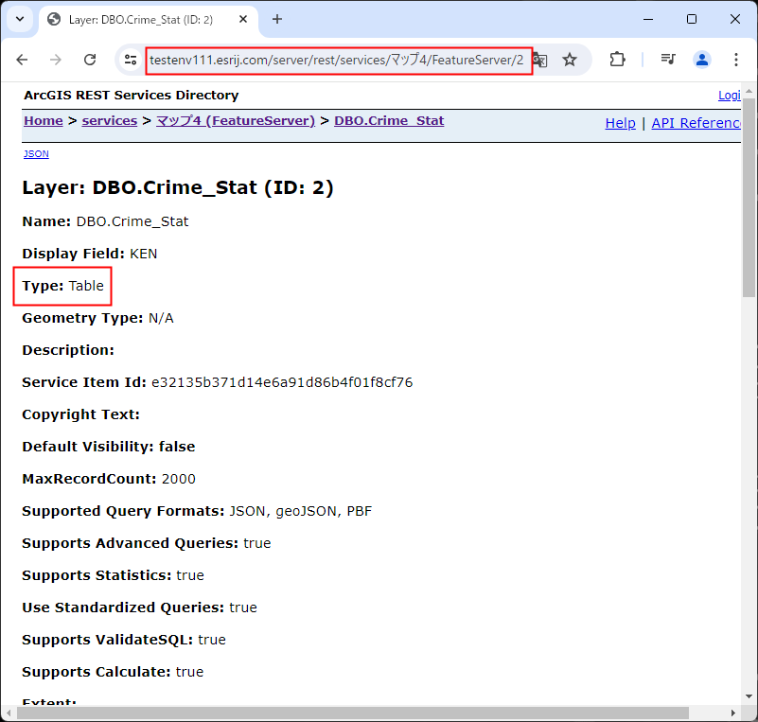Image resolution: width=758 pixels, height=722 pixels.
Task: Click the Name value DBO.Crime_Stat
Action: pyautogui.click(x=132, y=221)
